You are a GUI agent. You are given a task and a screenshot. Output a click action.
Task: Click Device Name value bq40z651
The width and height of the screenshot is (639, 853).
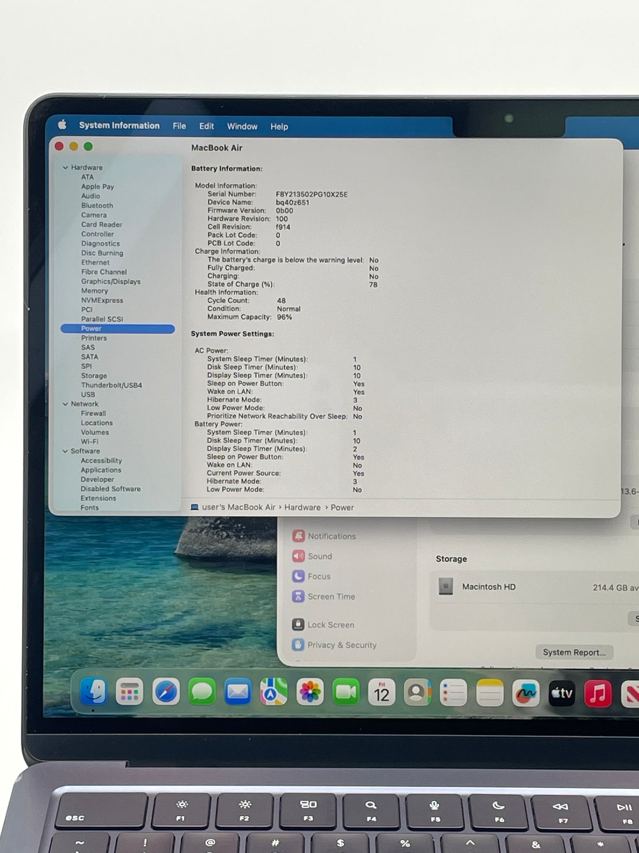292,203
